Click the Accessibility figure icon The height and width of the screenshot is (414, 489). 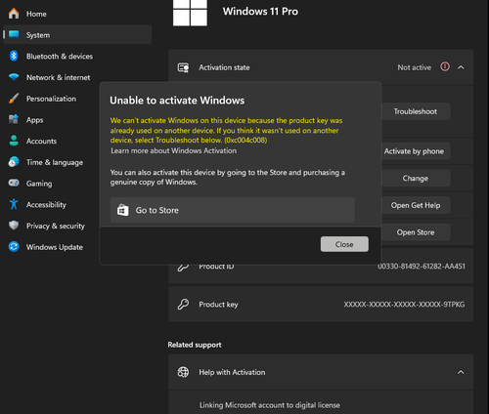pyautogui.click(x=14, y=204)
